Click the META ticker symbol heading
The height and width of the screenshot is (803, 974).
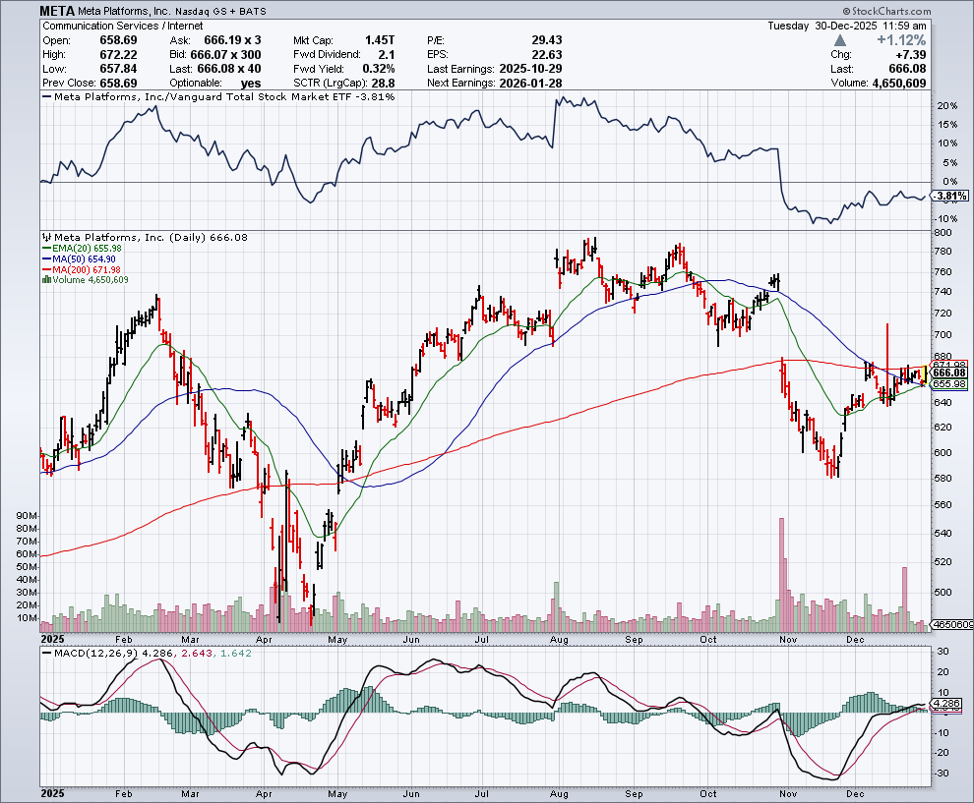[x=59, y=10]
